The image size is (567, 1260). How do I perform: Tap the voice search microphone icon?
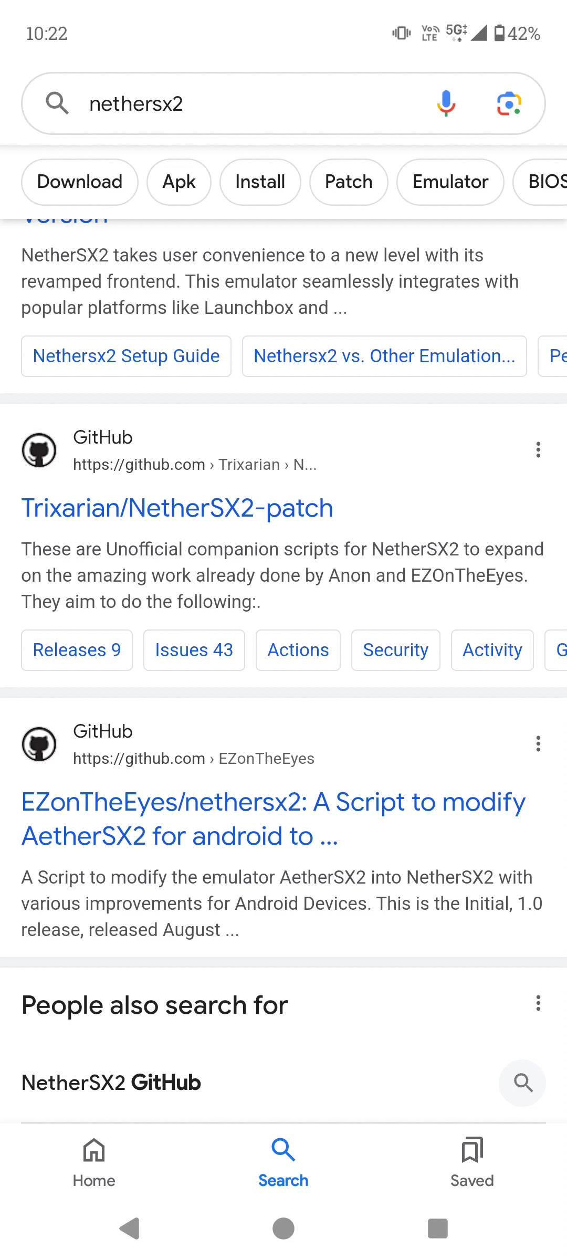pyautogui.click(x=446, y=103)
